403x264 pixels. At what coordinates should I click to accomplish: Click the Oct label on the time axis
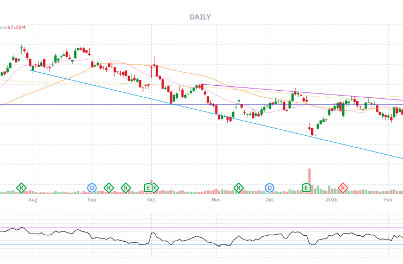tap(151, 200)
